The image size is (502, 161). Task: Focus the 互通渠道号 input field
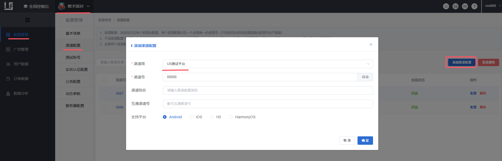point(268,104)
